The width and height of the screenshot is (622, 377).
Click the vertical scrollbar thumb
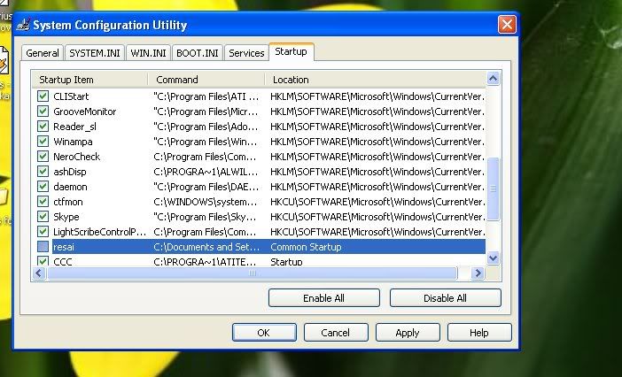click(x=493, y=188)
